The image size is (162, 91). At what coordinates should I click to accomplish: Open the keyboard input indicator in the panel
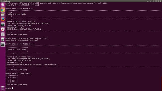pos(148,1)
